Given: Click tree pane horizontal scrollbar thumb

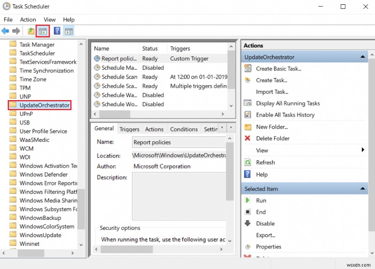Looking at the screenshot, I should (31, 253).
